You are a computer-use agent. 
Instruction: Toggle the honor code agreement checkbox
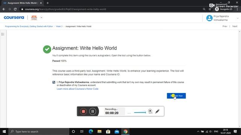click(54, 82)
